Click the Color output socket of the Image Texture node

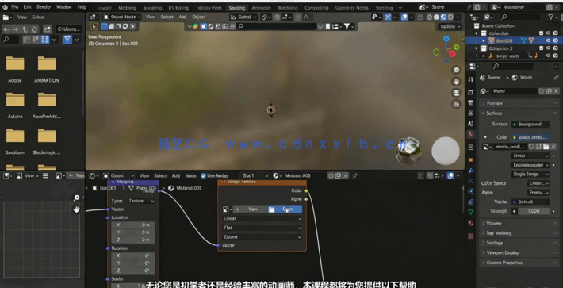point(306,190)
